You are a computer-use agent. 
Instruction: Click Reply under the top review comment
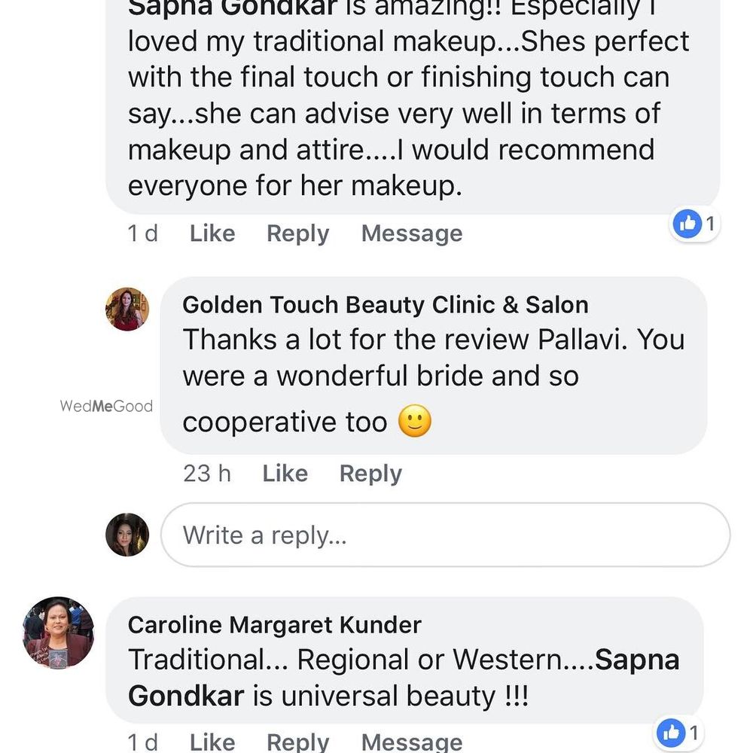[x=297, y=233]
